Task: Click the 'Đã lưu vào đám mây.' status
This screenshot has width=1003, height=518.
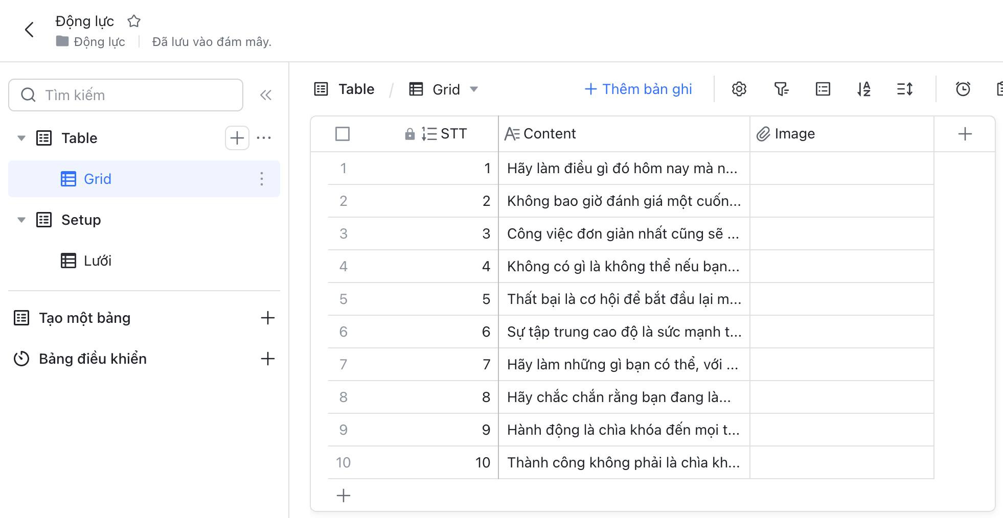Action: pos(212,42)
